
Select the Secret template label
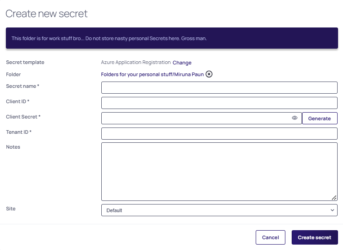tap(25, 62)
